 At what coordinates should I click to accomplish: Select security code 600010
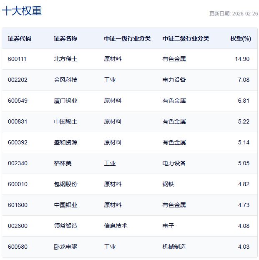(18, 184)
